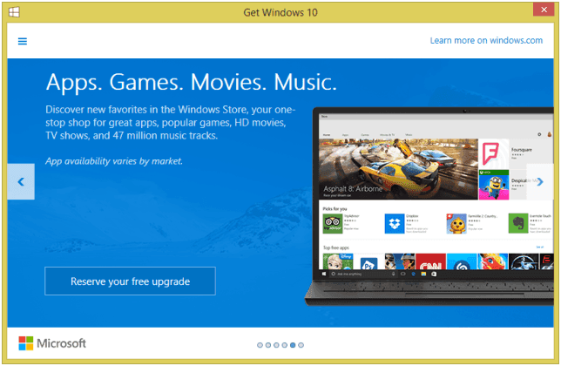
Task: Click the Evernote elephant app icon
Action: pyautogui.click(x=518, y=223)
